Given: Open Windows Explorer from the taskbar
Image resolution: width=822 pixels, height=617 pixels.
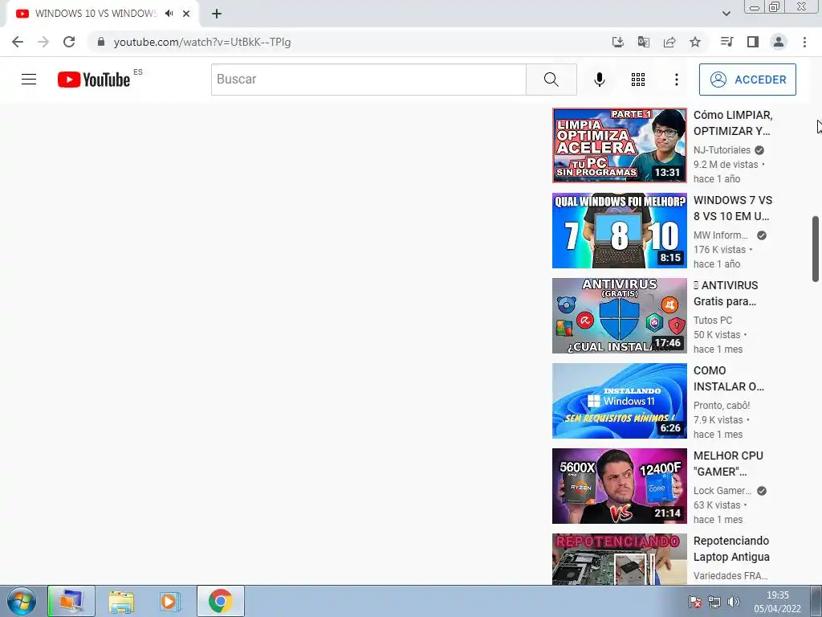Looking at the screenshot, I should tap(121, 601).
